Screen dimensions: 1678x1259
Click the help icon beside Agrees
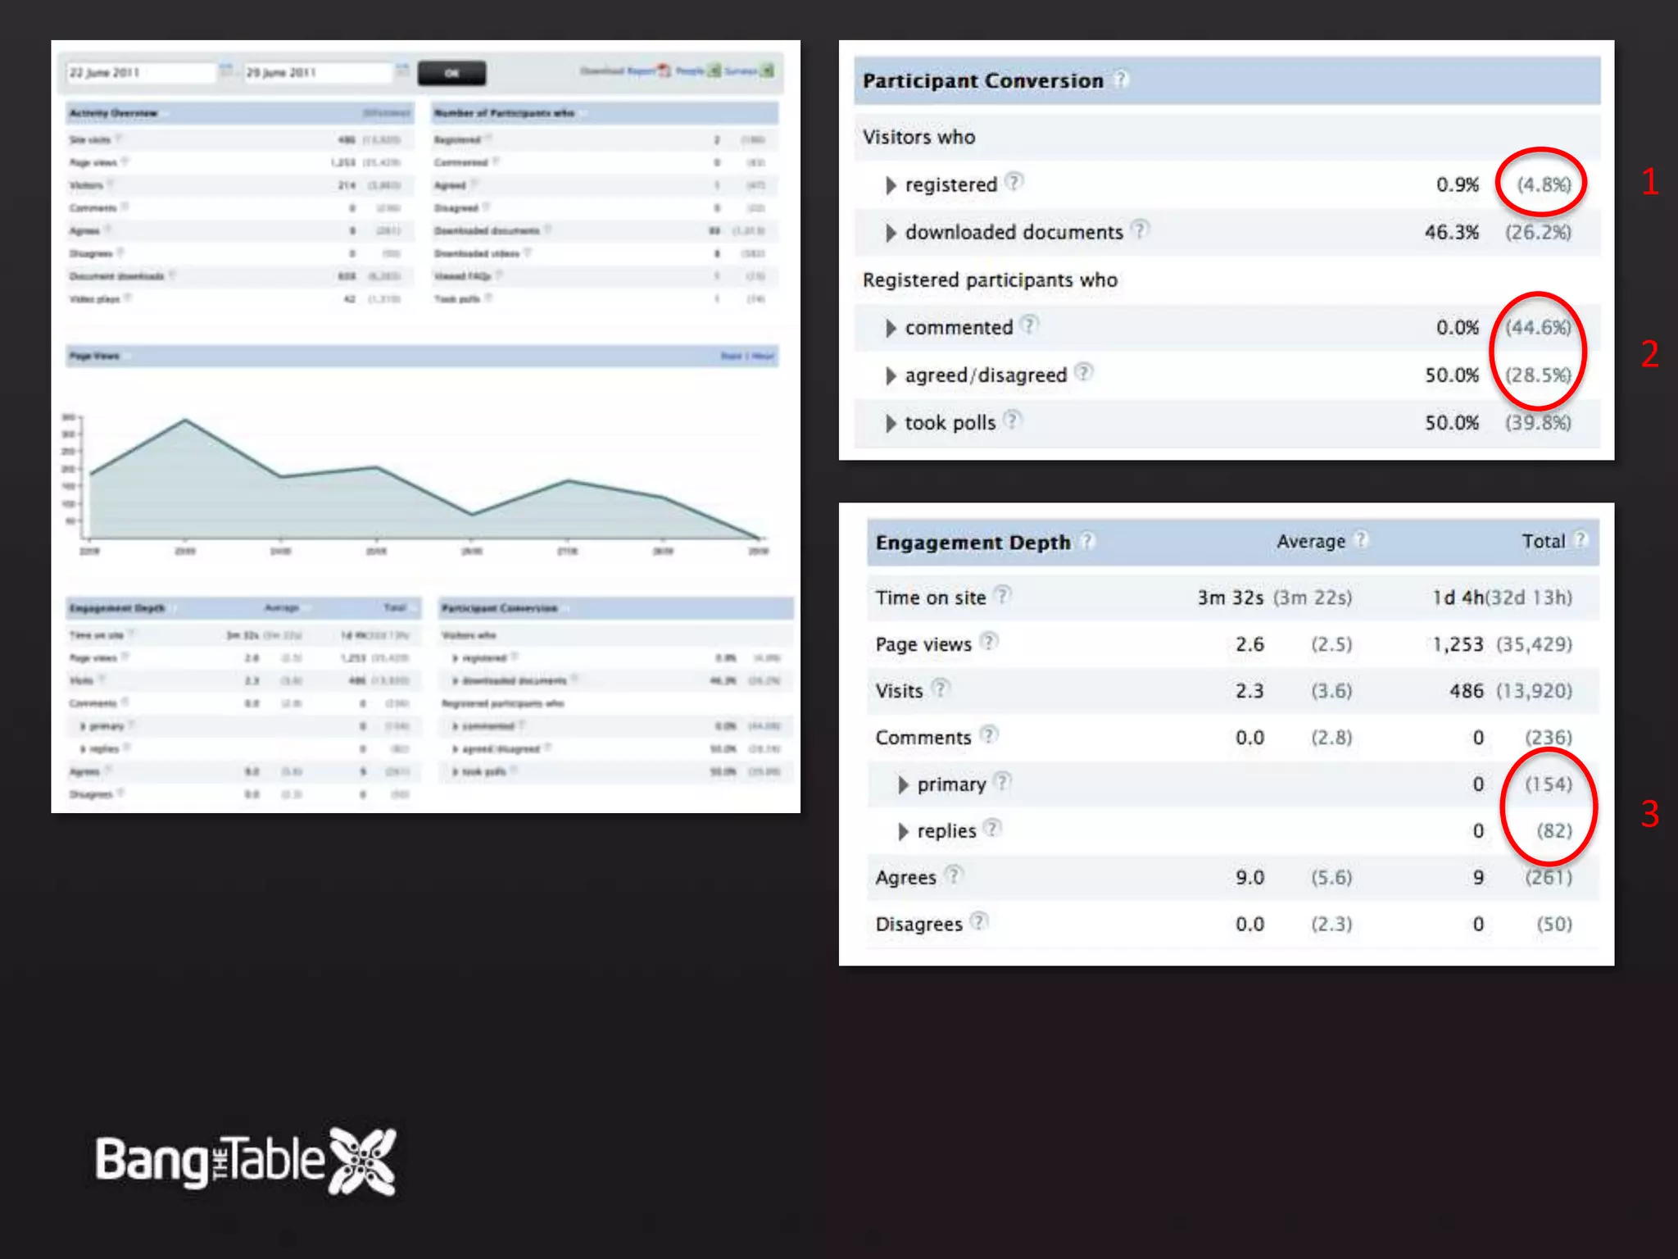coord(954,875)
